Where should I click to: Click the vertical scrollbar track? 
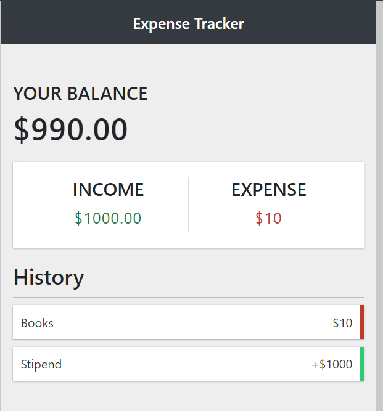(x=379, y=206)
